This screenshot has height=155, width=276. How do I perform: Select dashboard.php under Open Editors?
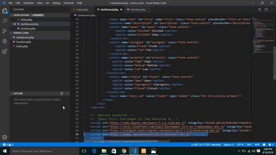(29, 24)
